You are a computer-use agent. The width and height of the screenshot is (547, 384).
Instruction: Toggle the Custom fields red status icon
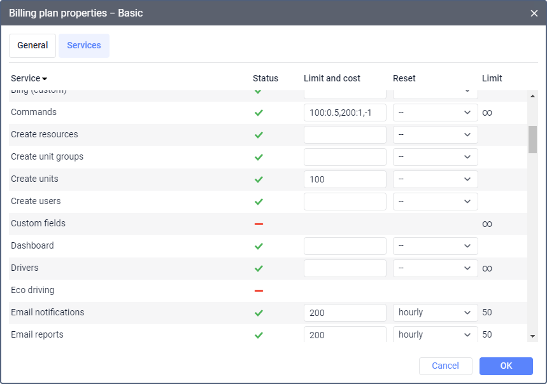click(x=259, y=224)
